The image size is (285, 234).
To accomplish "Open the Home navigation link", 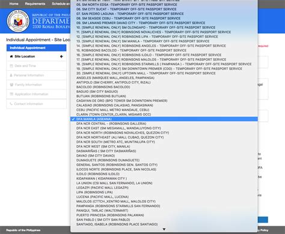I will pos(14,4).
